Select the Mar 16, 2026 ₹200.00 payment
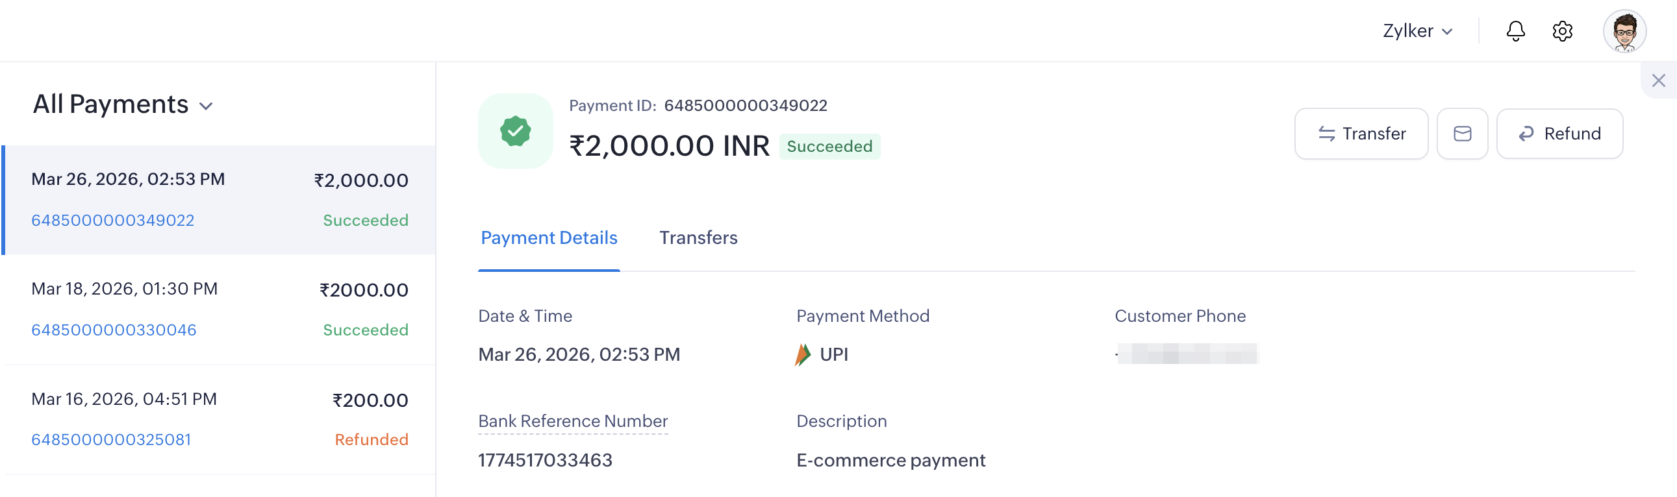This screenshot has width=1677, height=497. [220, 418]
